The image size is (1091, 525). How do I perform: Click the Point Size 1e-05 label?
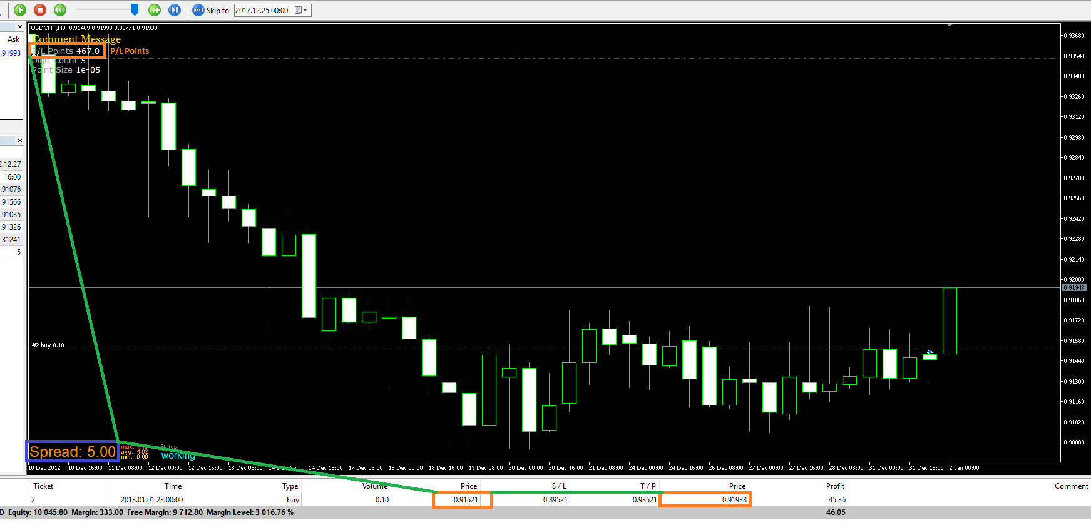(66, 70)
